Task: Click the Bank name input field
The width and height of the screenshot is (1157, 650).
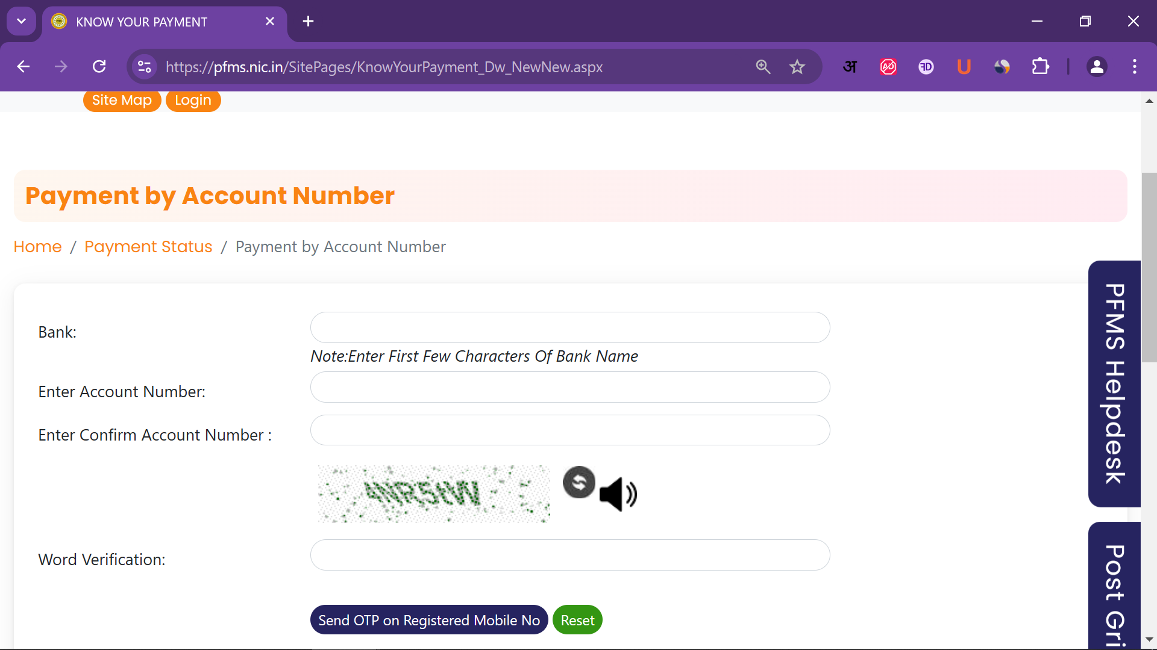Action: [x=569, y=327]
